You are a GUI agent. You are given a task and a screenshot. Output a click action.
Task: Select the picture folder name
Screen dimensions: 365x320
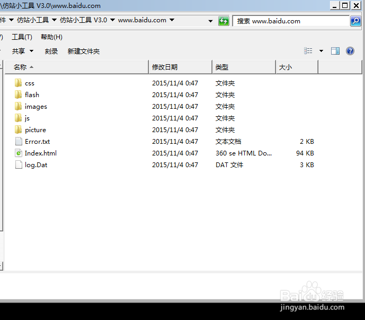tap(35, 130)
